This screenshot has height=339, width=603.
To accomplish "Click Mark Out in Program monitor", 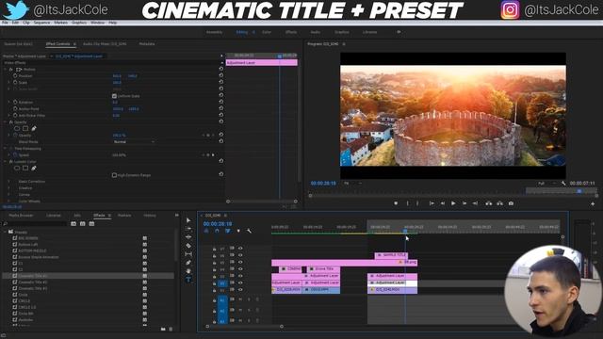I will [x=417, y=203].
